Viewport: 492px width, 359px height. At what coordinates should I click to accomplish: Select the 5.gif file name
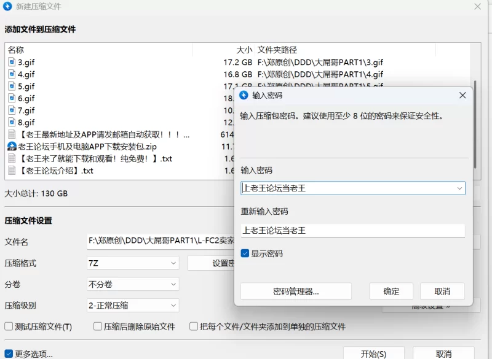26,87
